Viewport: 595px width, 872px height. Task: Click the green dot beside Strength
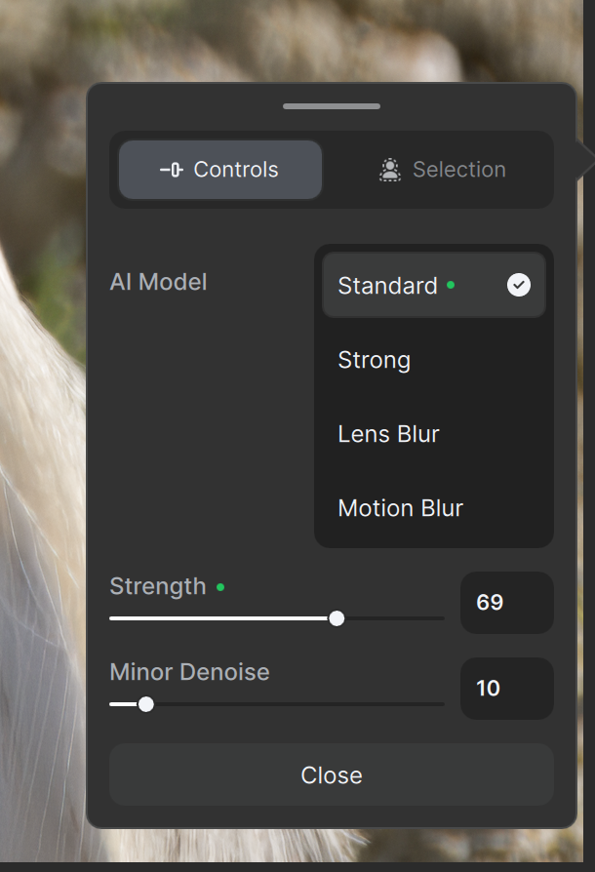coord(220,587)
